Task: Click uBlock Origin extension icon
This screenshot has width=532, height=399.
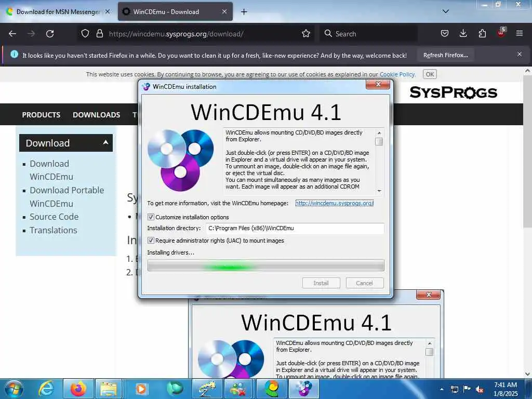Action: pos(501,33)
